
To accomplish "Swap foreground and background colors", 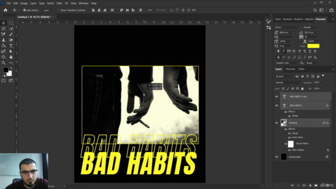I will [x=11, y=68].
